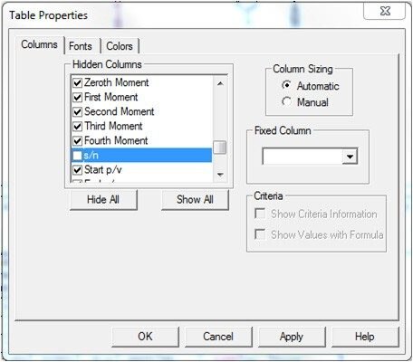This screenshot has width=413, height=362.
Task: Toggle the Third Moment checkbox
Action: [x=78, y=126]
